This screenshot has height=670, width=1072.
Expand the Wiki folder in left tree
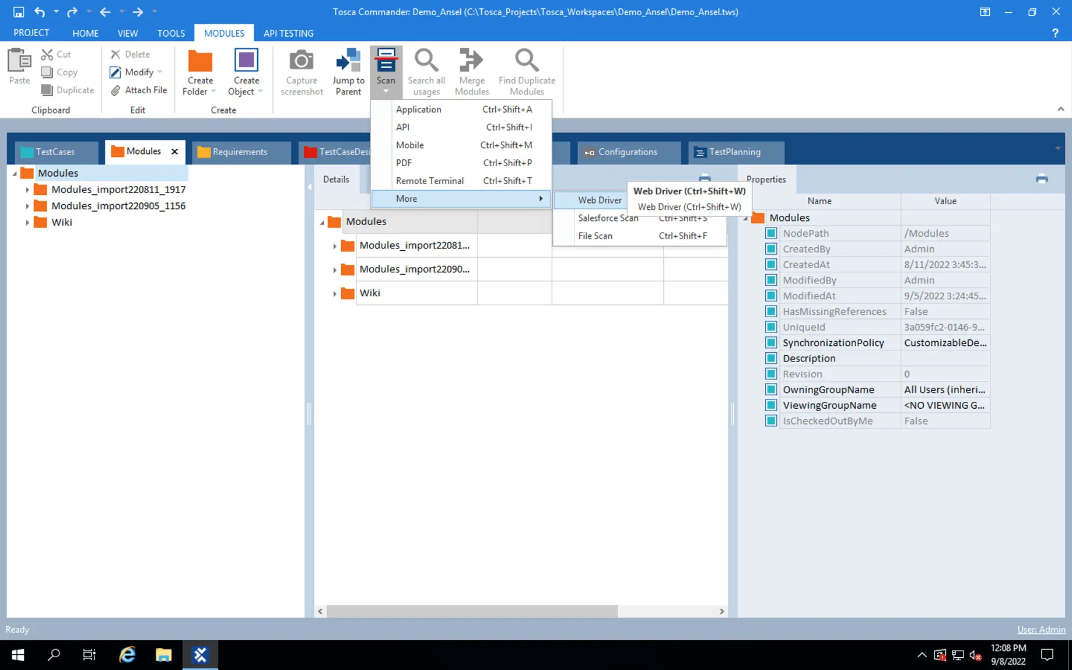(27, 222)
